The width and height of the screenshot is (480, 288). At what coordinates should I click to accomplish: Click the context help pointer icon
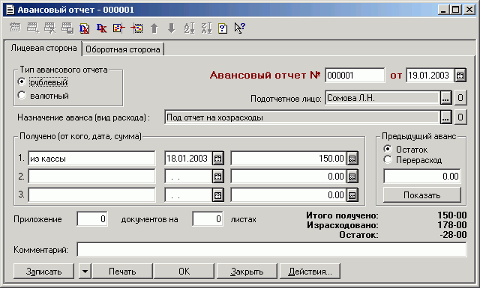click(240, 28)
